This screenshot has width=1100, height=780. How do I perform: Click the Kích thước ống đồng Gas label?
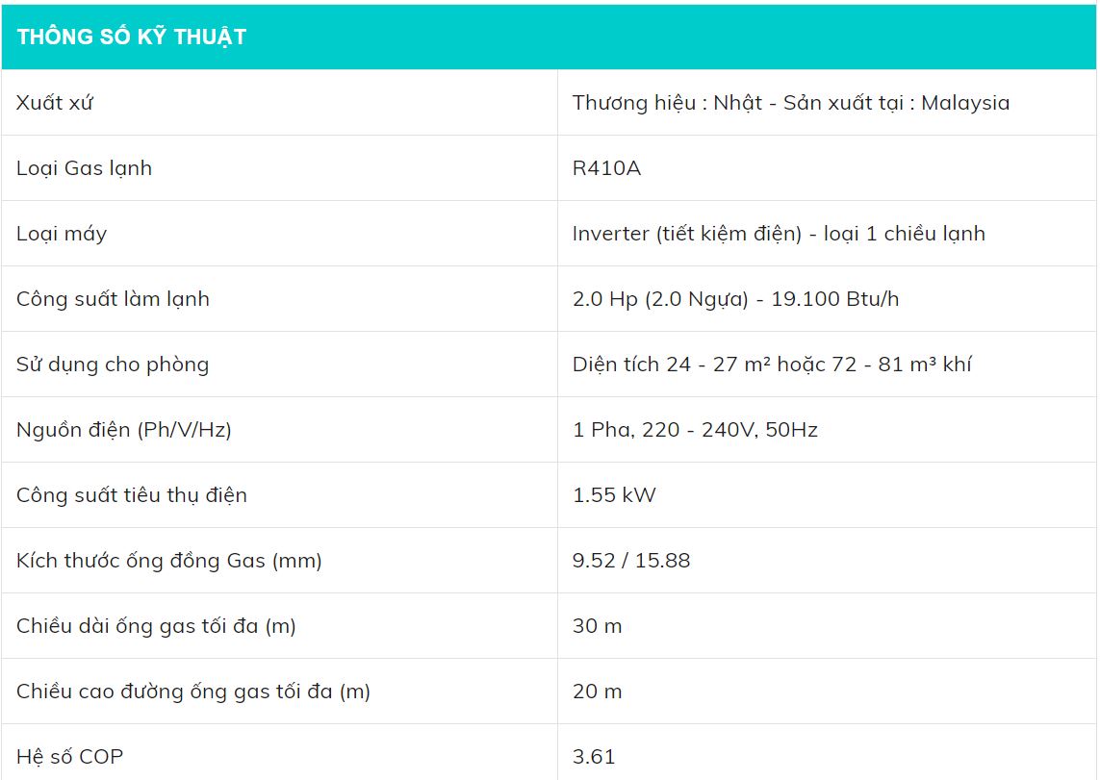point(169,561)
